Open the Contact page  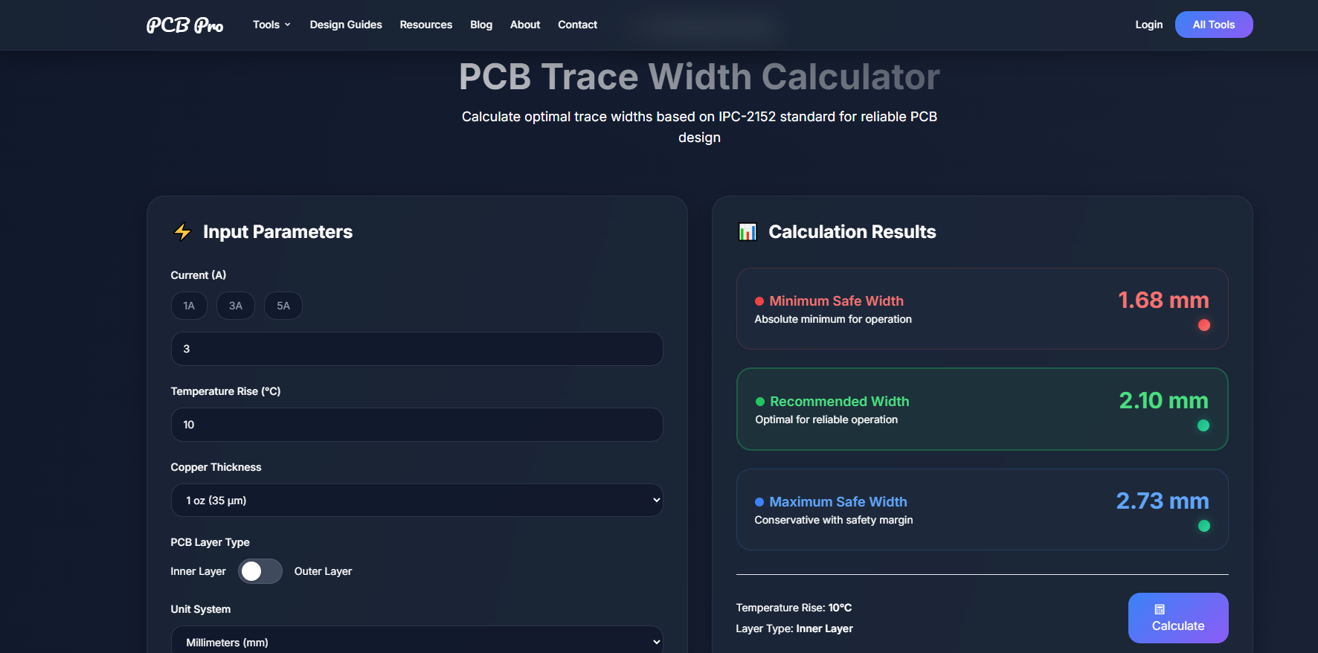[x=577, y=25]
